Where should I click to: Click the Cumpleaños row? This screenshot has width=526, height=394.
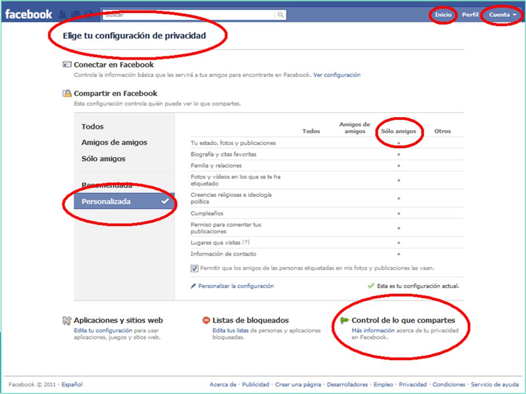(328, 213)
